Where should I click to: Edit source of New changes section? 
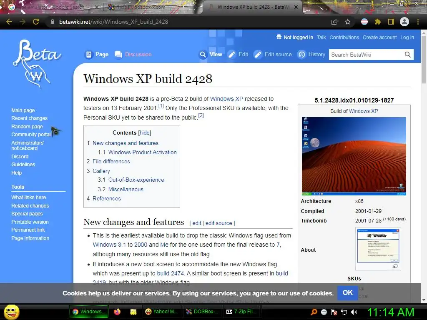(219, 223)
